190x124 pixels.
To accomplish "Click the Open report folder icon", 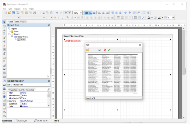I will 10,13.
